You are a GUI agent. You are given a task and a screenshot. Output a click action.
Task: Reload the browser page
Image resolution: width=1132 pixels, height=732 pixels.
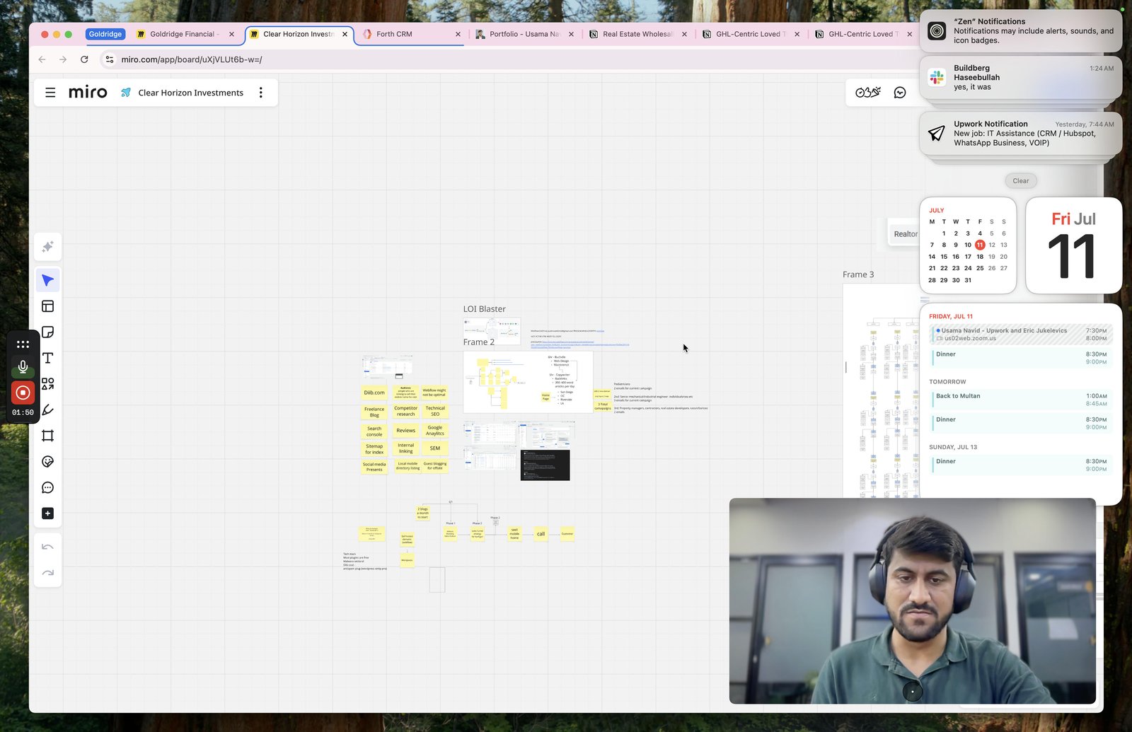click(x=84, y=59)
